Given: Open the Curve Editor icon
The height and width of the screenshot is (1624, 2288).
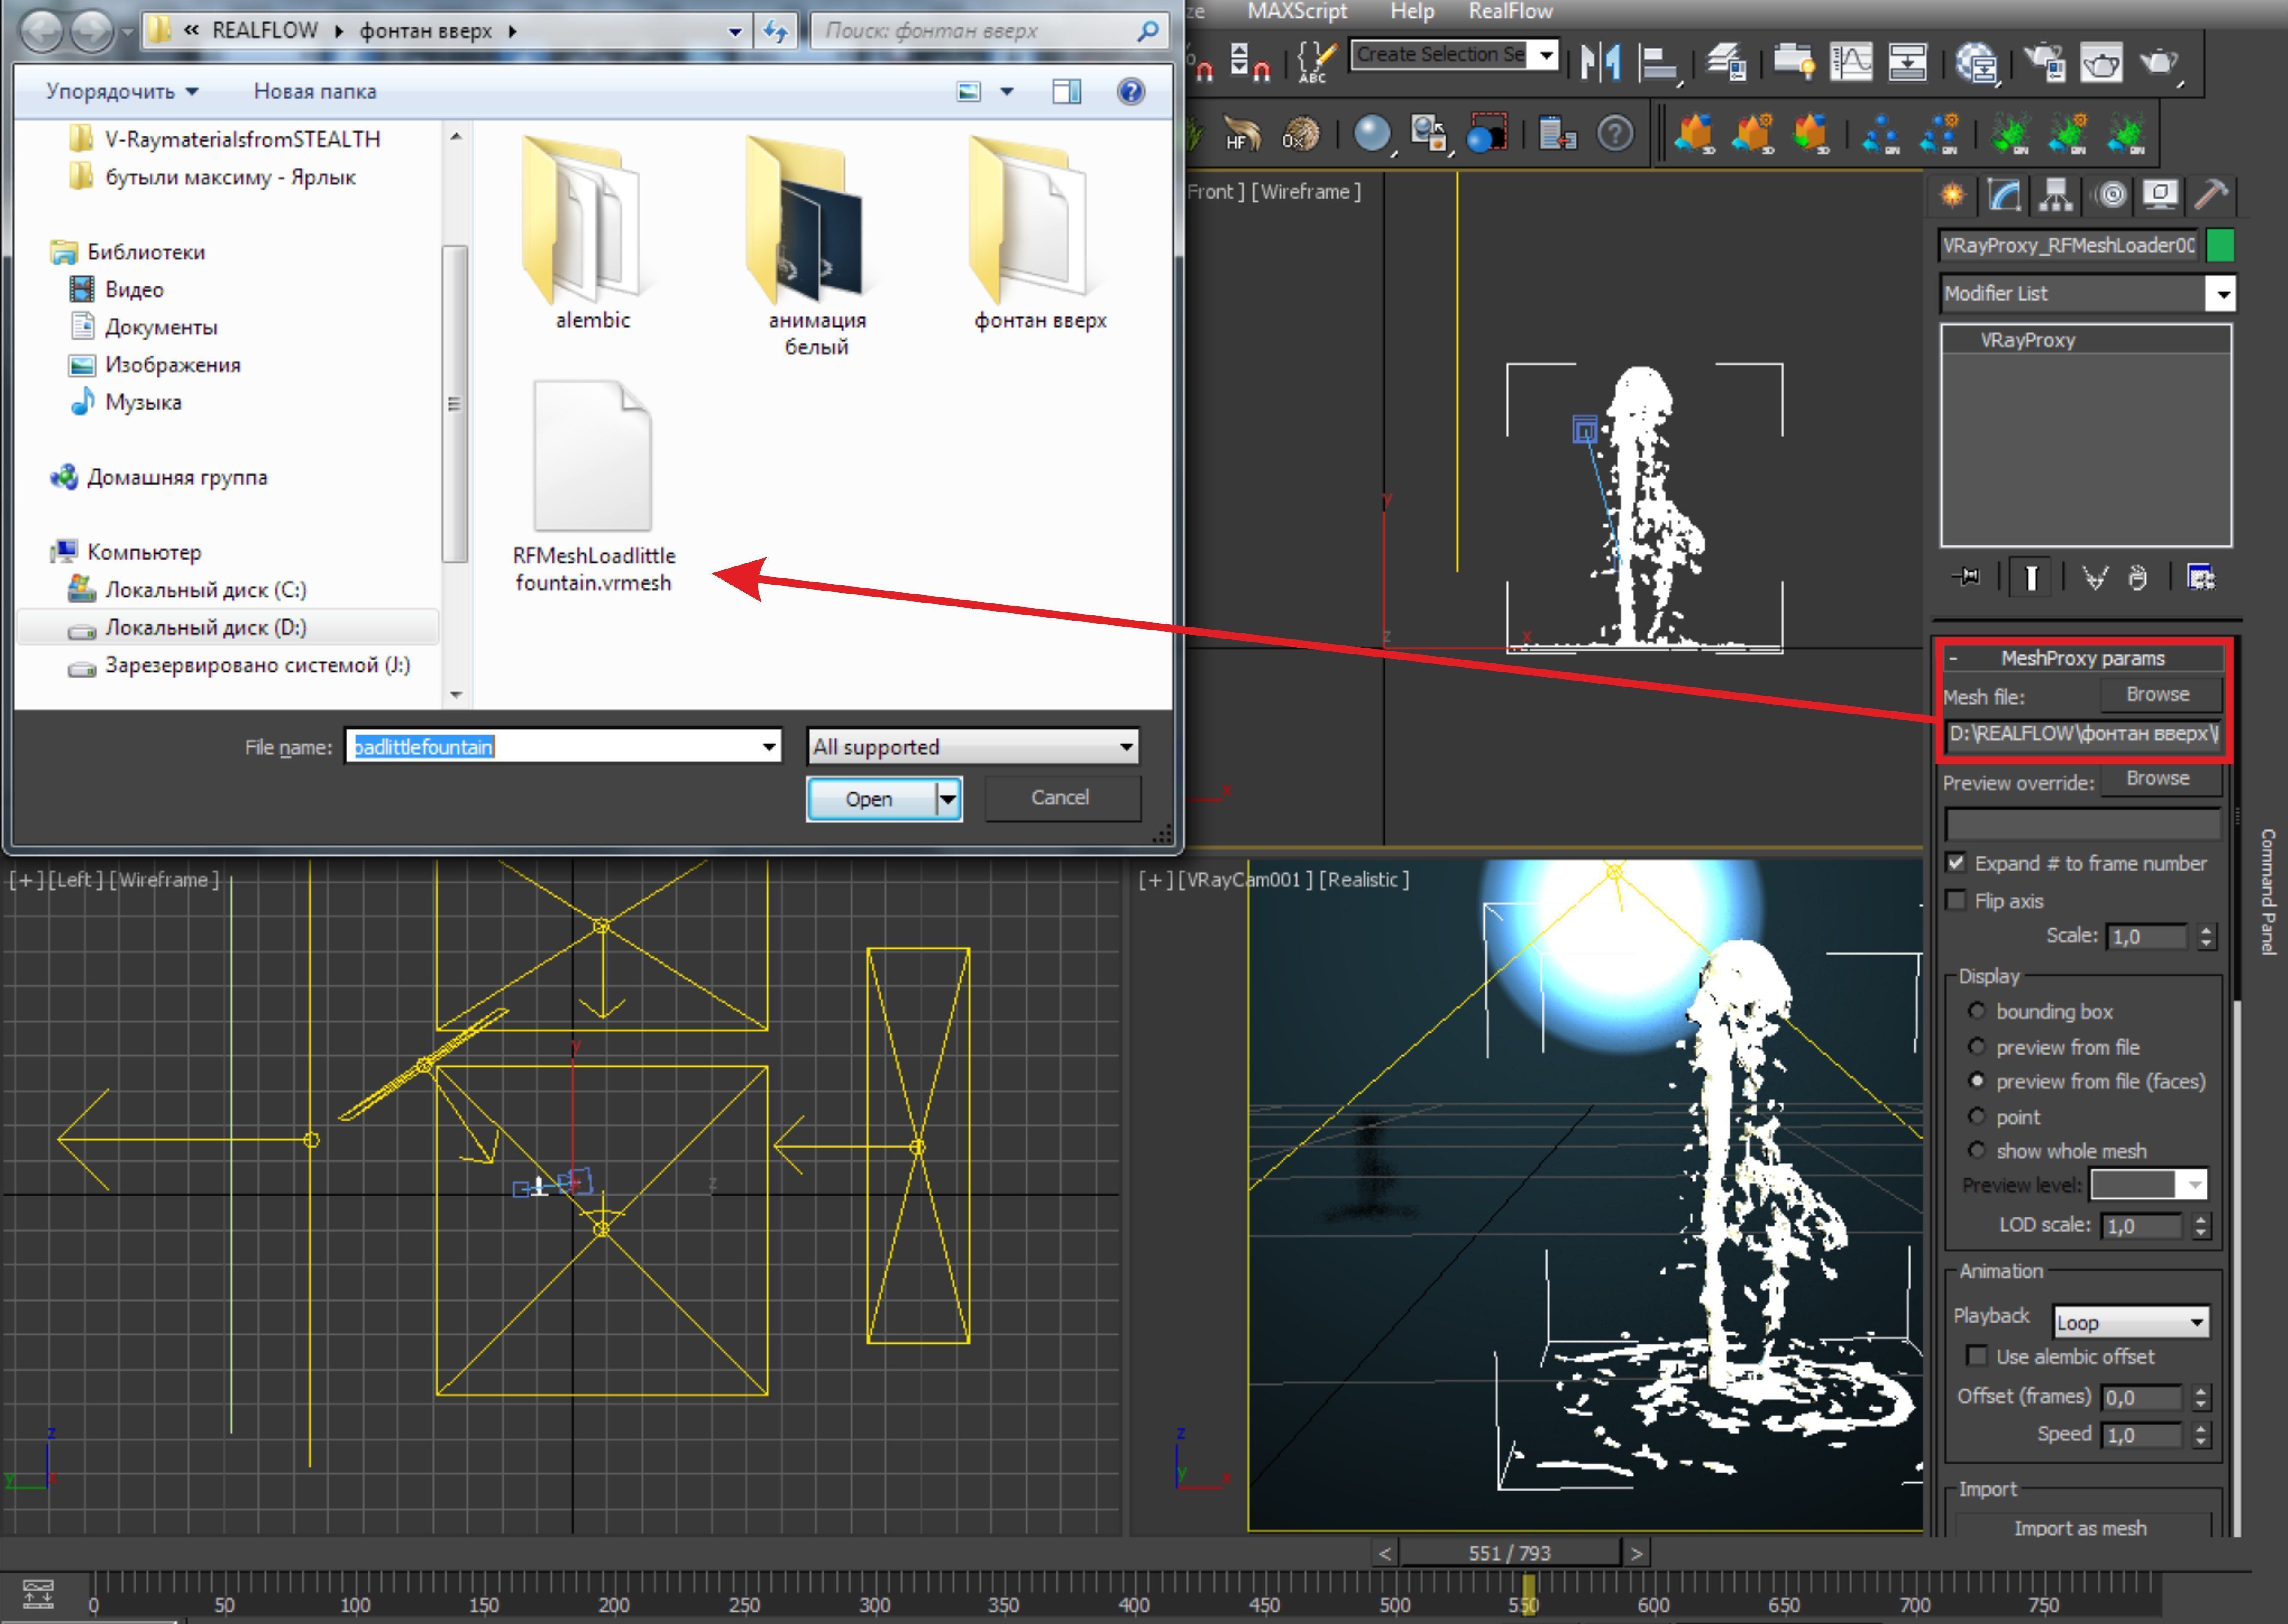Looking at the screenshot, I should click(1851, 62).
